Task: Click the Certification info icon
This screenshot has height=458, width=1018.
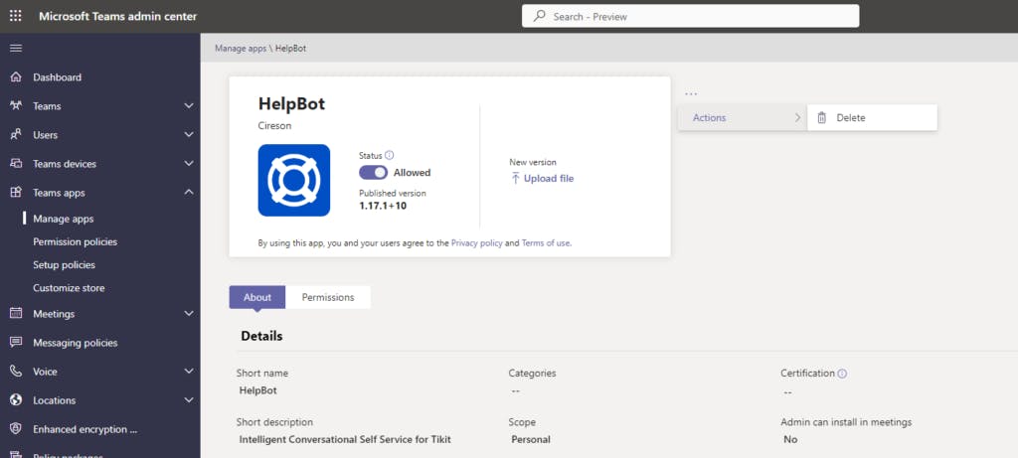Action: [842, 374]
